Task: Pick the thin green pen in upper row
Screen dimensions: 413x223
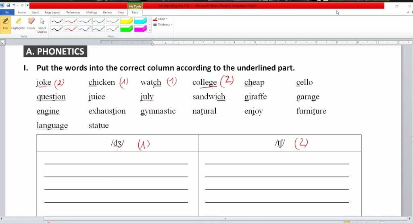Action: [x=99, y=21]
